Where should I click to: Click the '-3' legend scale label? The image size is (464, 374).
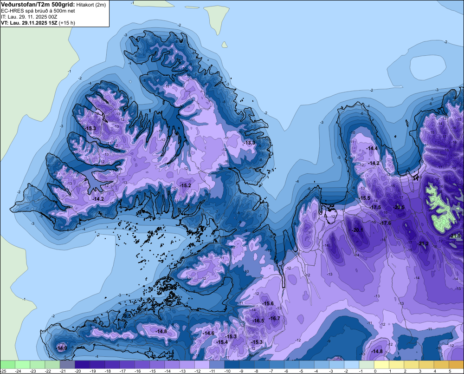[332, 371]
